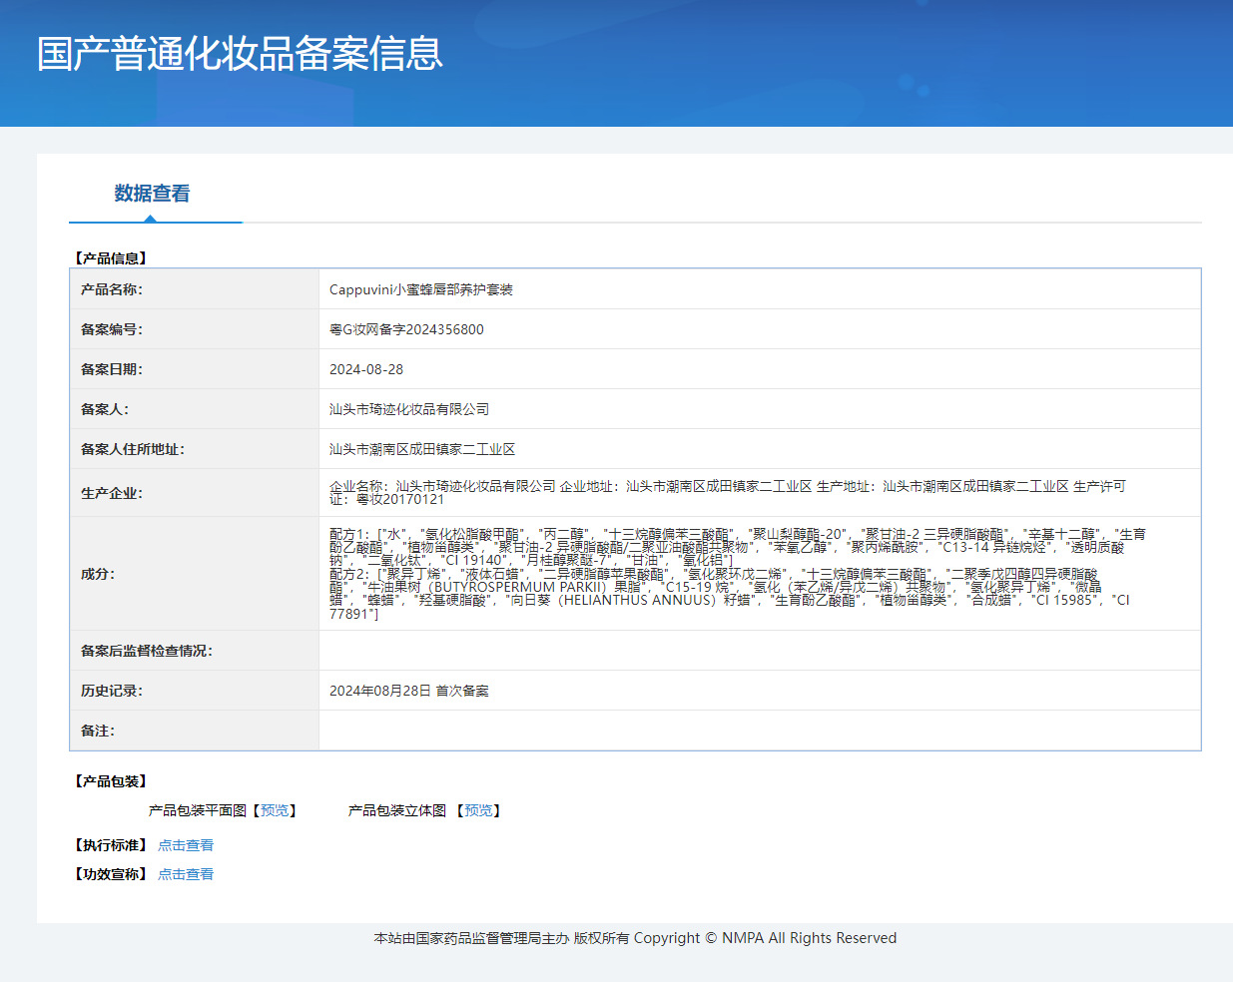Click the 备案后监督检查情况 row label
Screen dimensions: 1233x982
(x=147, y=651)
